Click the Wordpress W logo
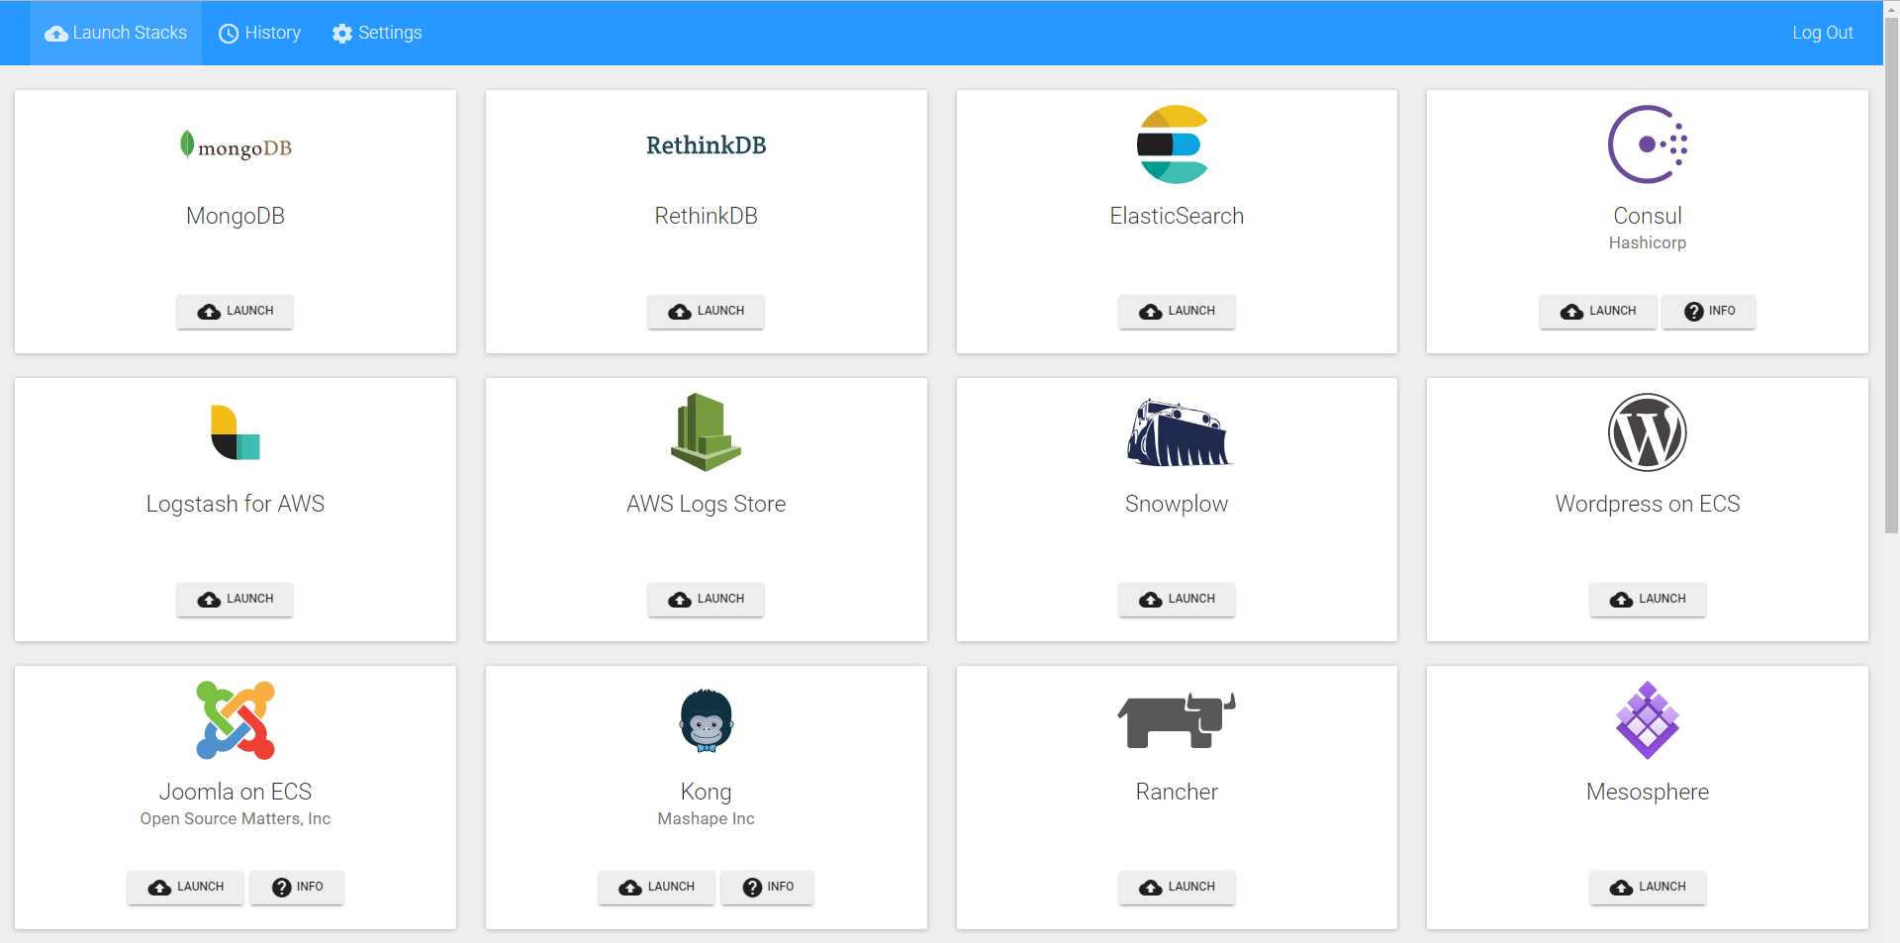 [1648, 432]
